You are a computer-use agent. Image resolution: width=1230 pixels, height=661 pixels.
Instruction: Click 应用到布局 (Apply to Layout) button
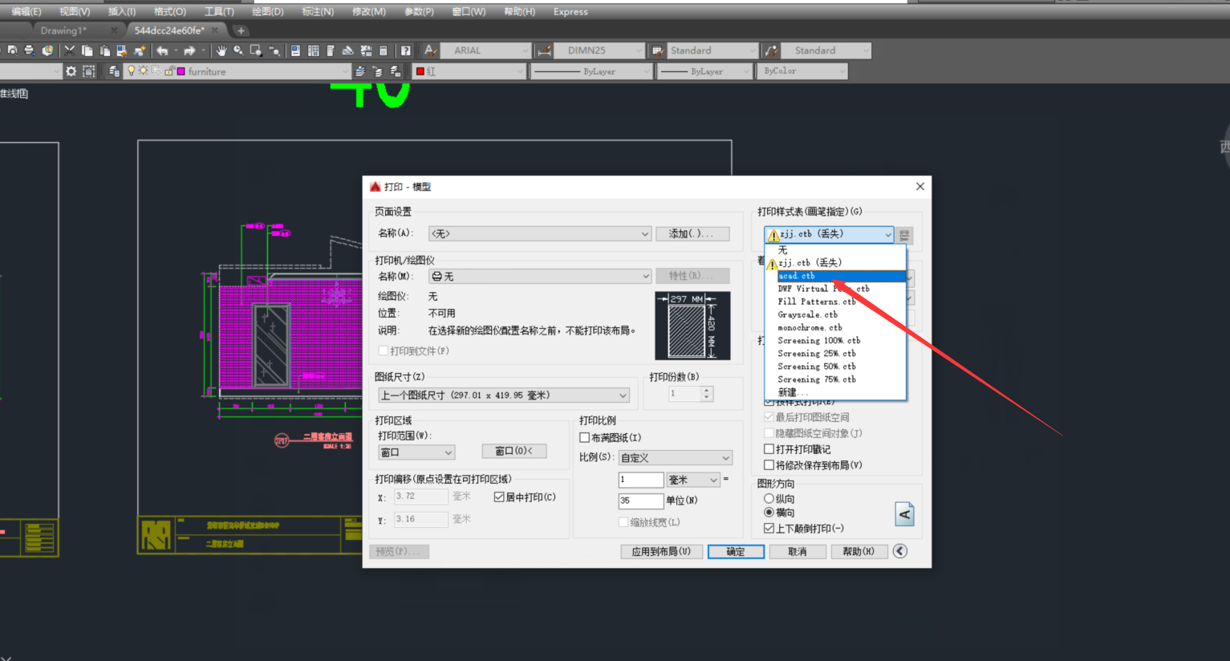[x=661, y=552]
